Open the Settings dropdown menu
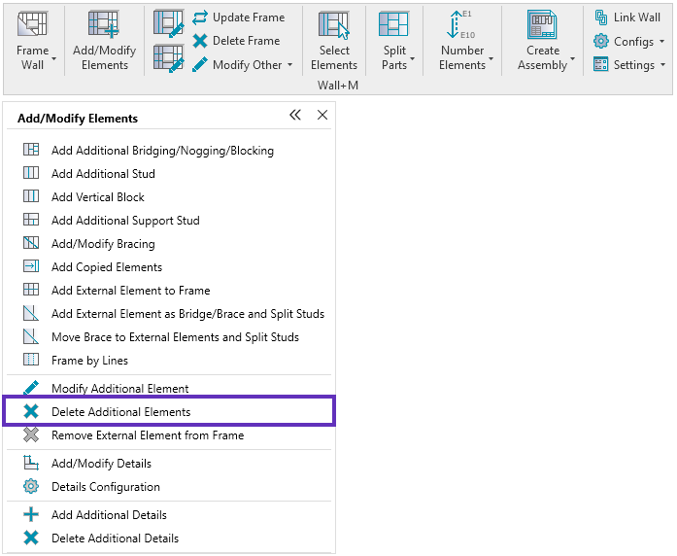The image size is (677, 556). click(662, 65)
